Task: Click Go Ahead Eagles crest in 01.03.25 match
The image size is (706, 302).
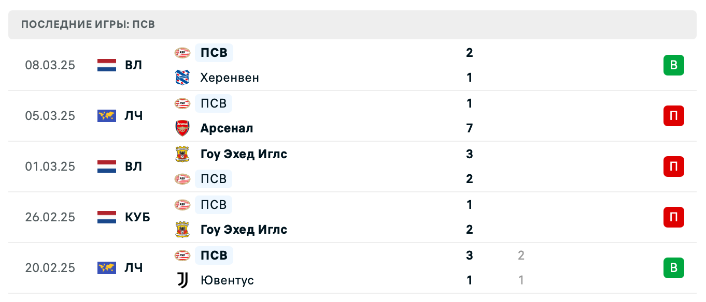Action: pyautogui.click(x=182, y=154)
